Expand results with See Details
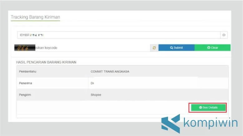243x136 pixels. click(x=208, y=107)
